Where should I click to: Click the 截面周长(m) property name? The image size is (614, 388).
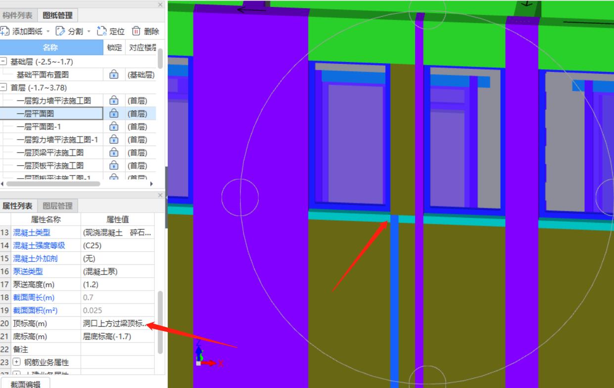pos(34,297)
